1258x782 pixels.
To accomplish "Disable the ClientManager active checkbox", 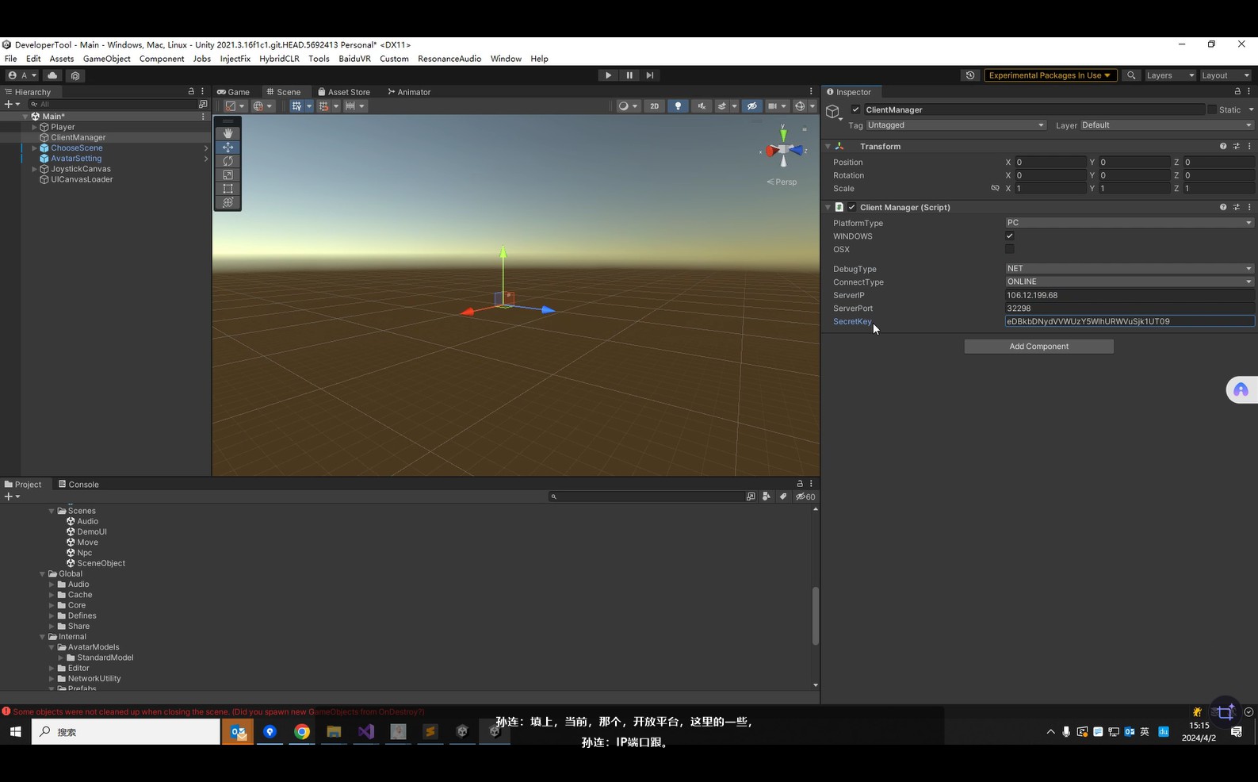I will (x=855, y=109).
